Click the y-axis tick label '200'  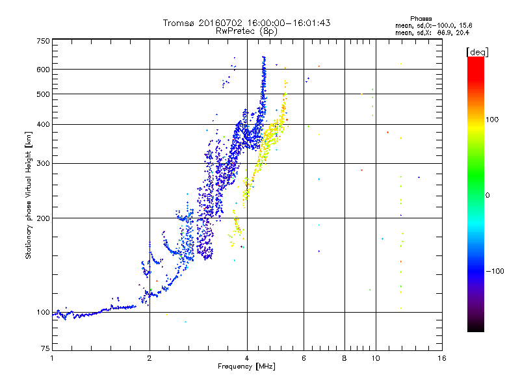(x=43, y=218)
